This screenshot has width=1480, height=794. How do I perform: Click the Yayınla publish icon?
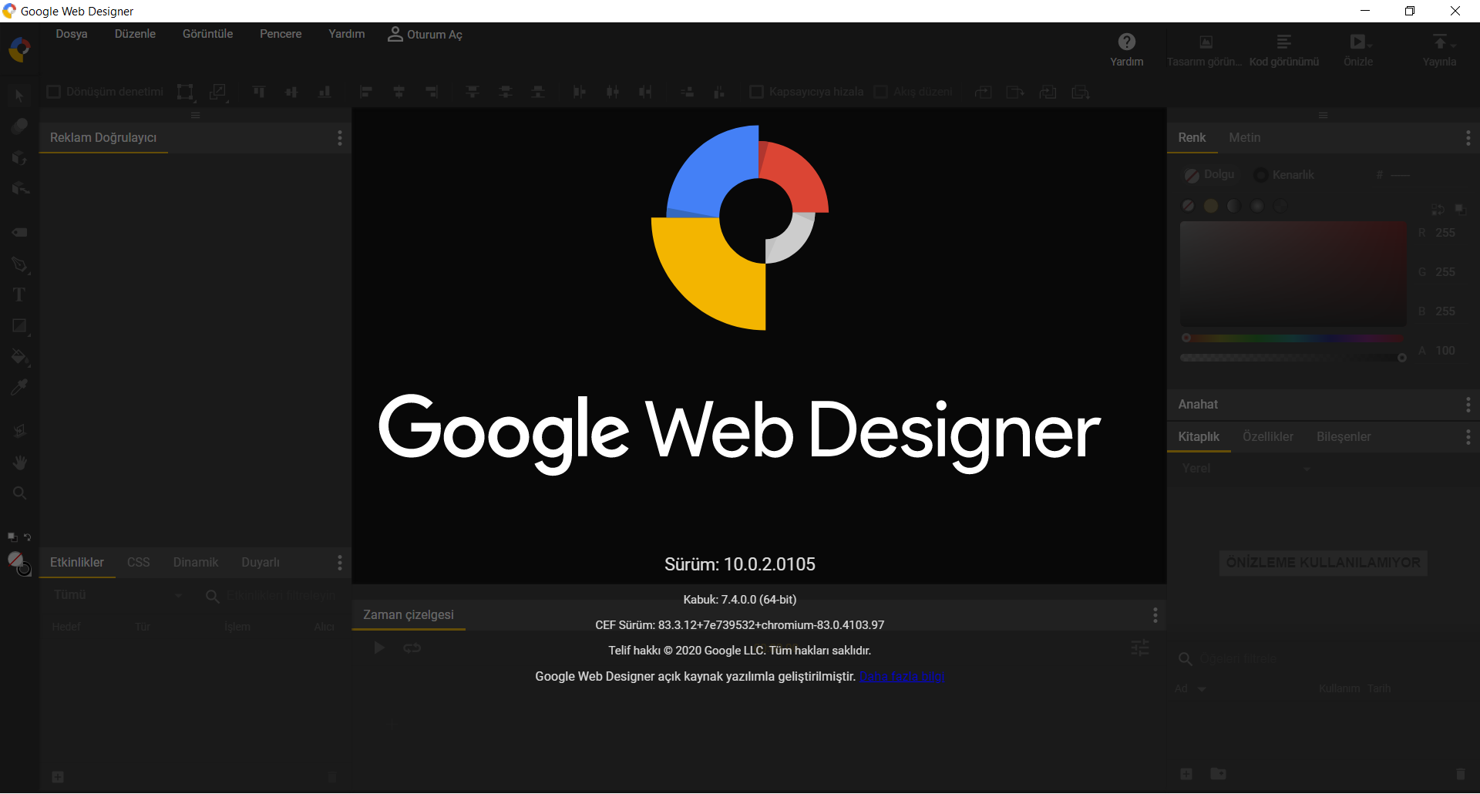point(1440,42)
